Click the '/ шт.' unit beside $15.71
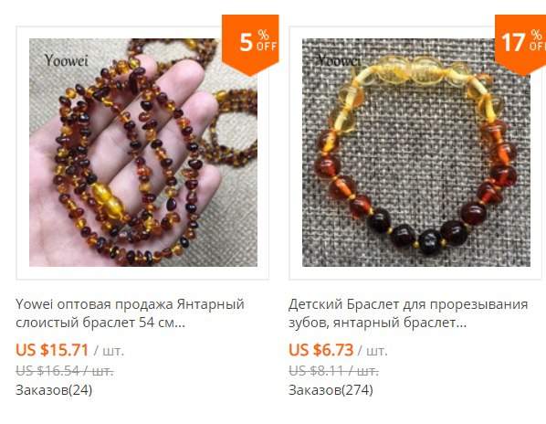The image size is (546, 424). pos(109,351)
